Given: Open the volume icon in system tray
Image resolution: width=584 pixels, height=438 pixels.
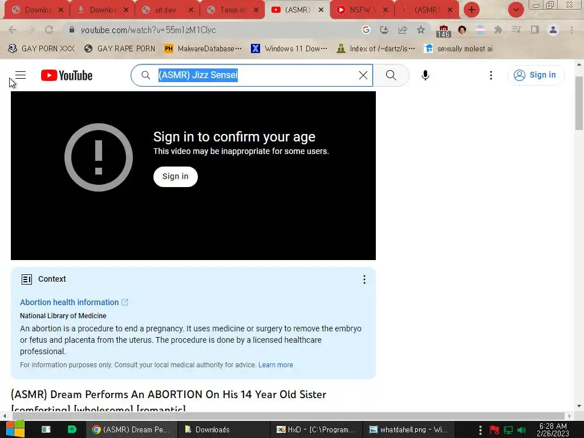Looking at the screenshot, I should (521, 430).
